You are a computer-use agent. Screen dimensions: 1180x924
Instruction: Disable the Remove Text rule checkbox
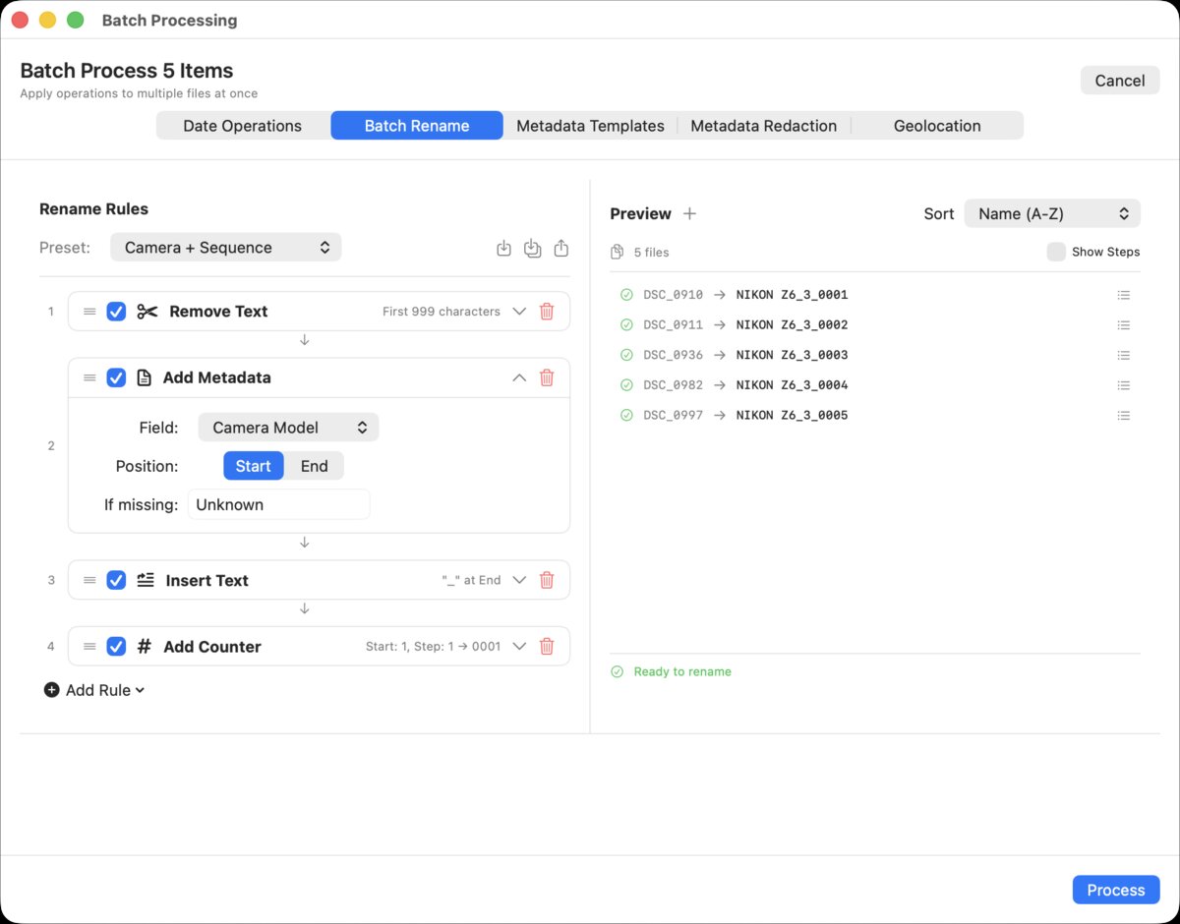pyautogui.click(x=116, y=312)
